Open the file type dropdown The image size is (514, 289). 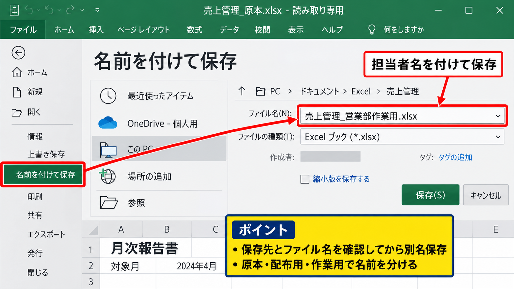coord(498,137)
